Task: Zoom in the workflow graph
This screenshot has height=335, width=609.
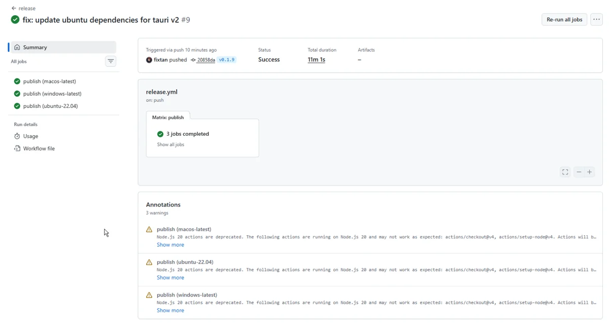Action: [590, 172]
